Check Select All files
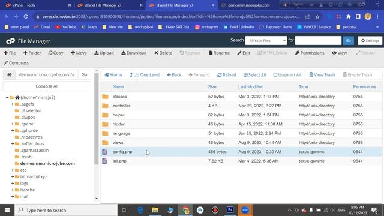The width and height of the screenshot is (384, 216). click(x=254, y=75)
